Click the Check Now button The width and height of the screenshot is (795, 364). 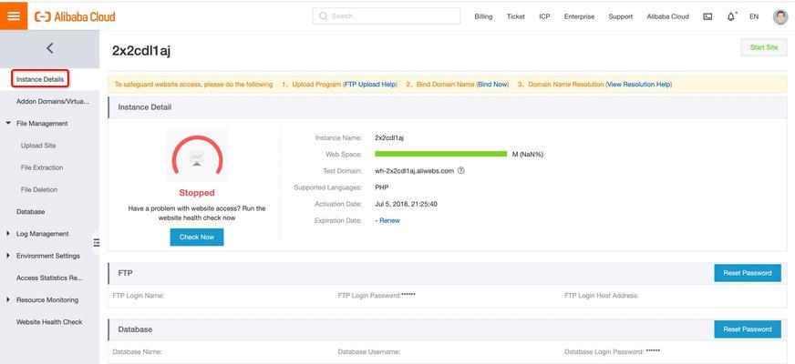click(197, 237)
